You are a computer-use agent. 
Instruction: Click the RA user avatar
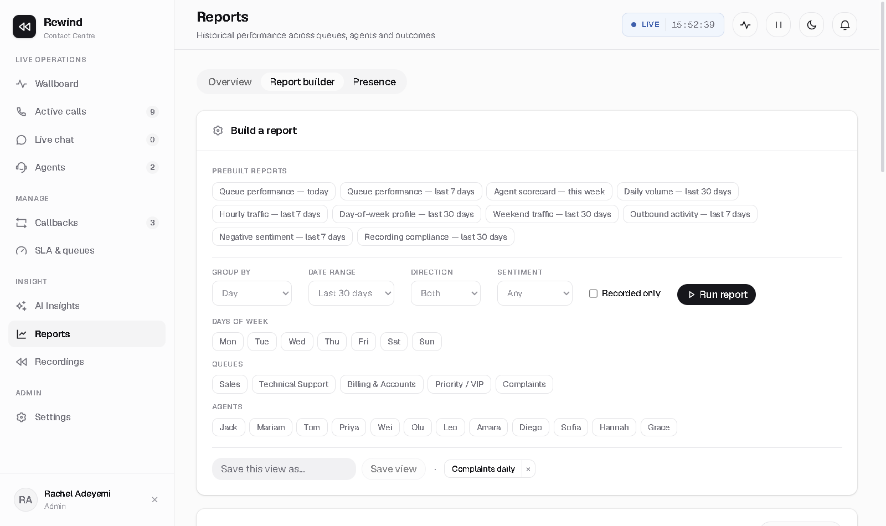[x=25, y=499]
